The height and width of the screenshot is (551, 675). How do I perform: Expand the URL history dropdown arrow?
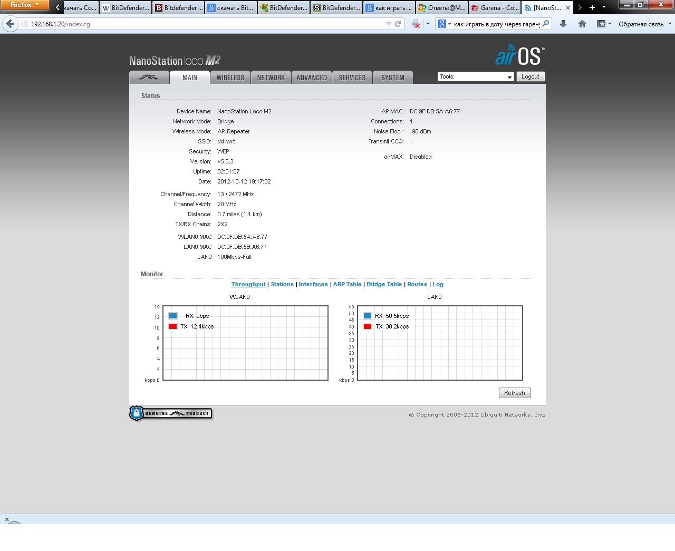click(x=389, y=24)
